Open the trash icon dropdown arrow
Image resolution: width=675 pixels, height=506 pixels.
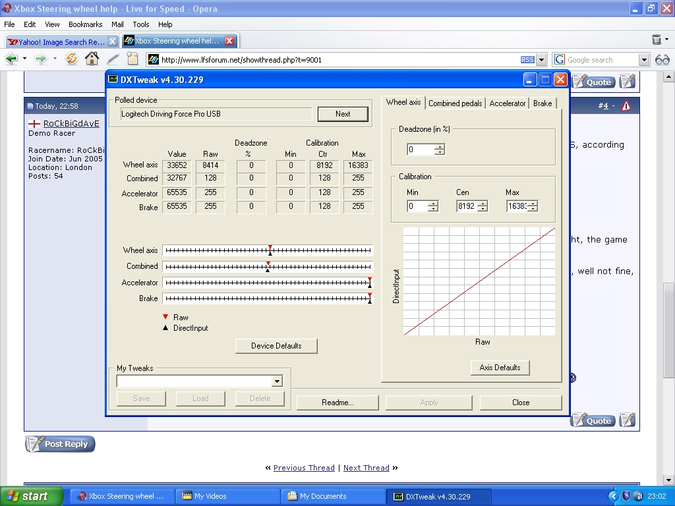[667, 40]
